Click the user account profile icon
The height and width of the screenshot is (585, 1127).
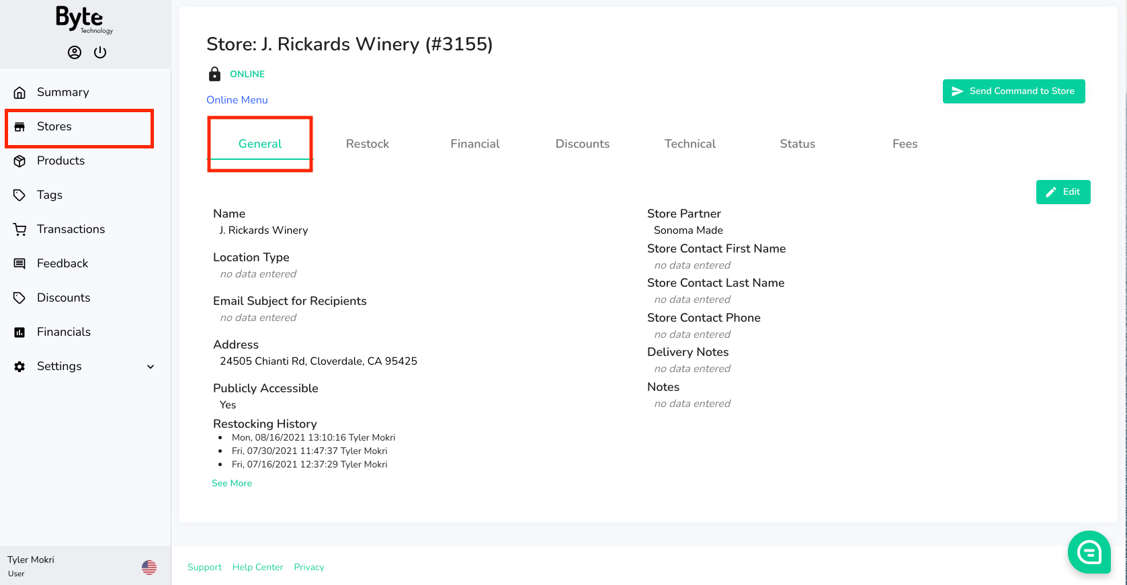click(x=75, y=52)
